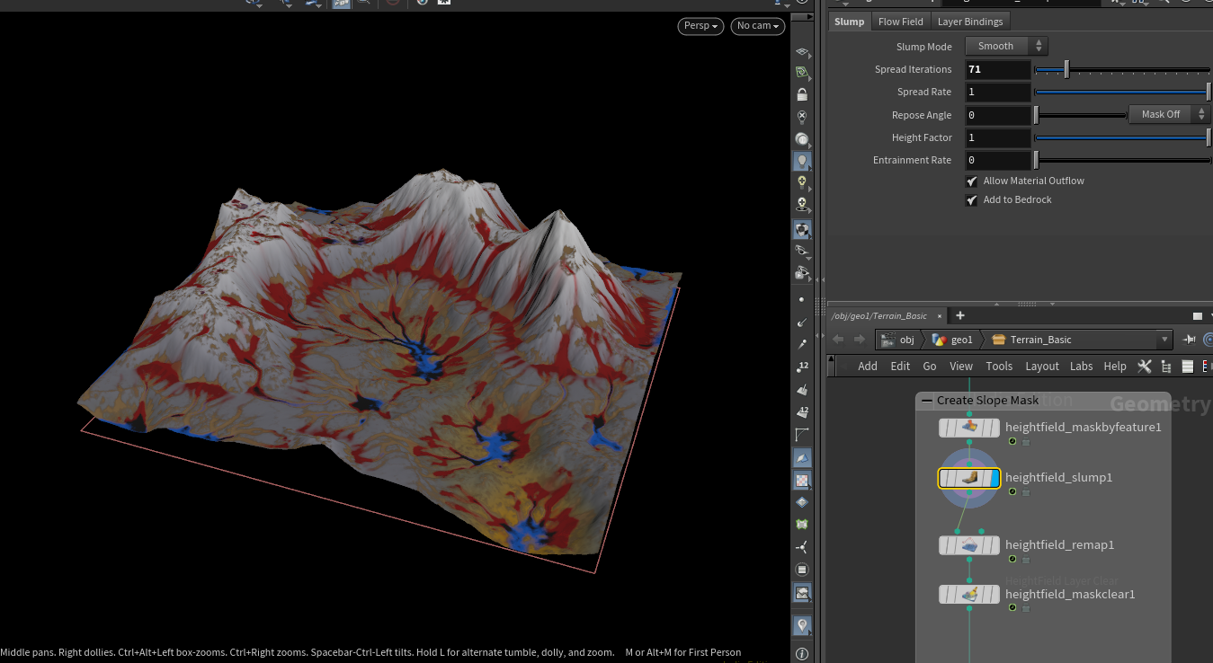Click the lock icon in the display toolbar

pyautogui.click(x=802, y=94)
